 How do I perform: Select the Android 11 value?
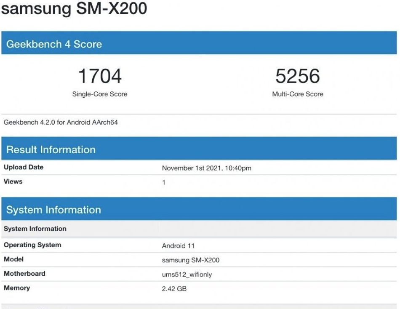[178, 246]
